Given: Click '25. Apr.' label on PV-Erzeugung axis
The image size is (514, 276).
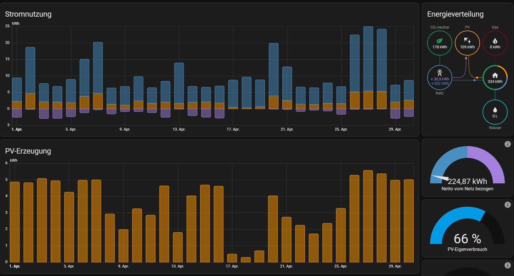Looking at the screenshot, I should (341, 266).
